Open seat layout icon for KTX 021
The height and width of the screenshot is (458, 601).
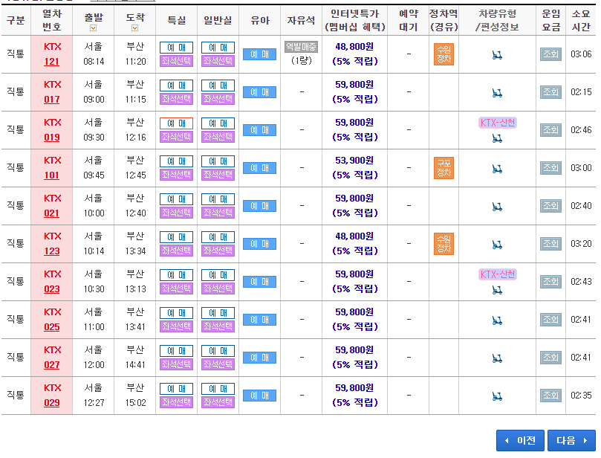point(497,207)
